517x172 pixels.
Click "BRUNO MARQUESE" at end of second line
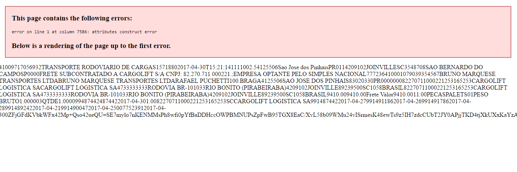pyautogui.click(x=467, y=74)
